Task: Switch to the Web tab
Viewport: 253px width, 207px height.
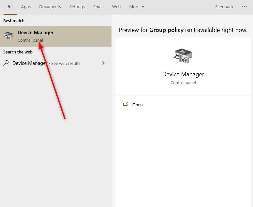Action: coord(116,7)
